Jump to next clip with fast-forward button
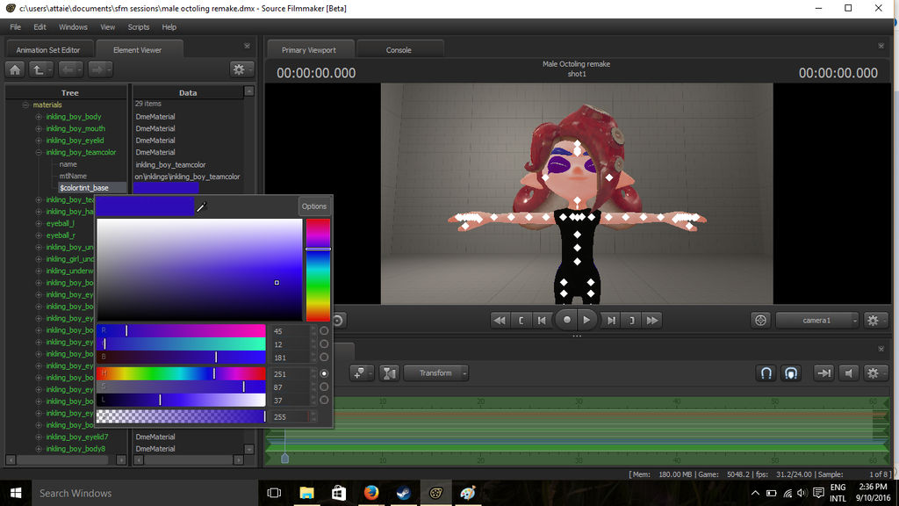Viewport: 899px width, 506px height. click(x=652, y=320)
